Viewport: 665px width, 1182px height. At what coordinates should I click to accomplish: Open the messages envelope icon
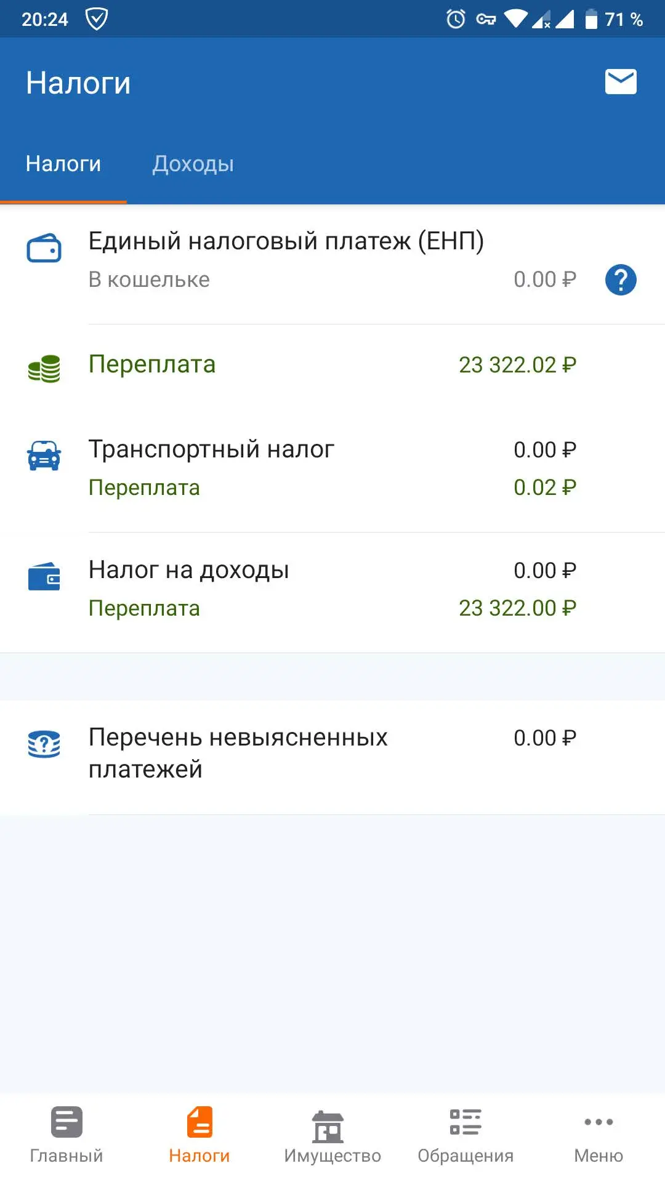621,82
